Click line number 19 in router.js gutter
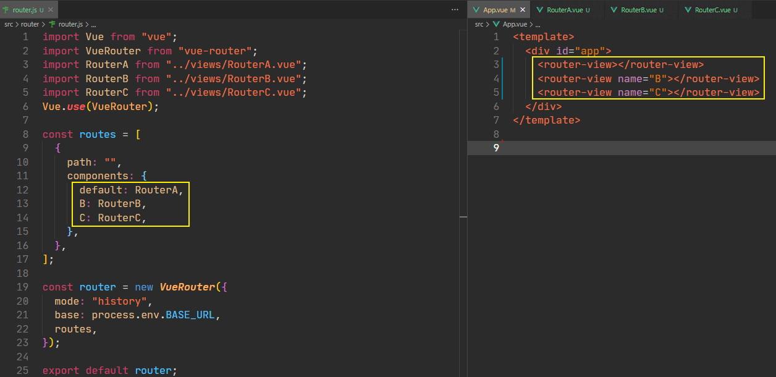This screenshot has width=776, height=377. pos(22,287)
